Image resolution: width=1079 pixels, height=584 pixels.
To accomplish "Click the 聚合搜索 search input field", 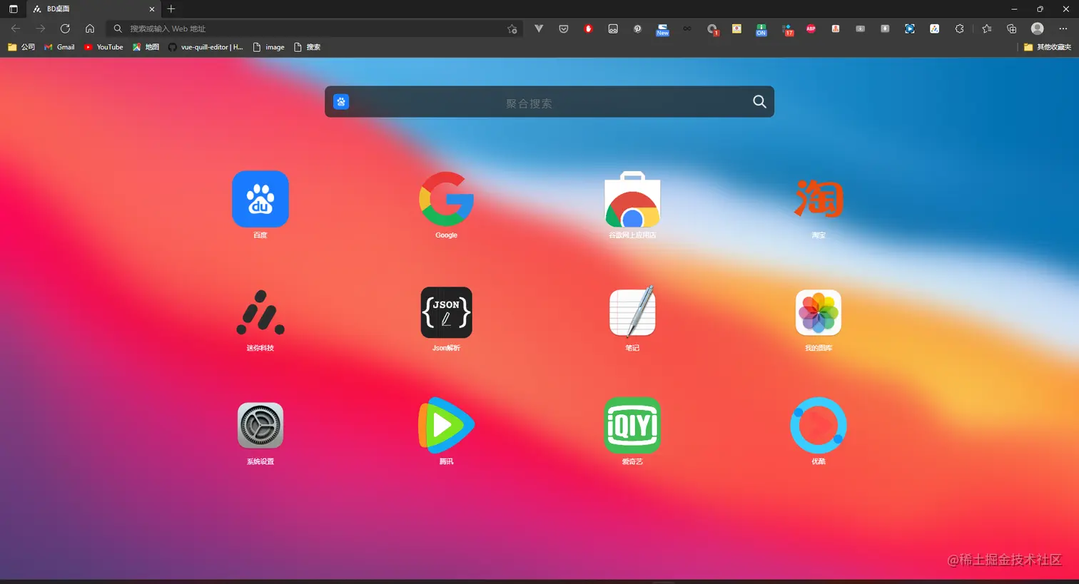I will (549, 102).
